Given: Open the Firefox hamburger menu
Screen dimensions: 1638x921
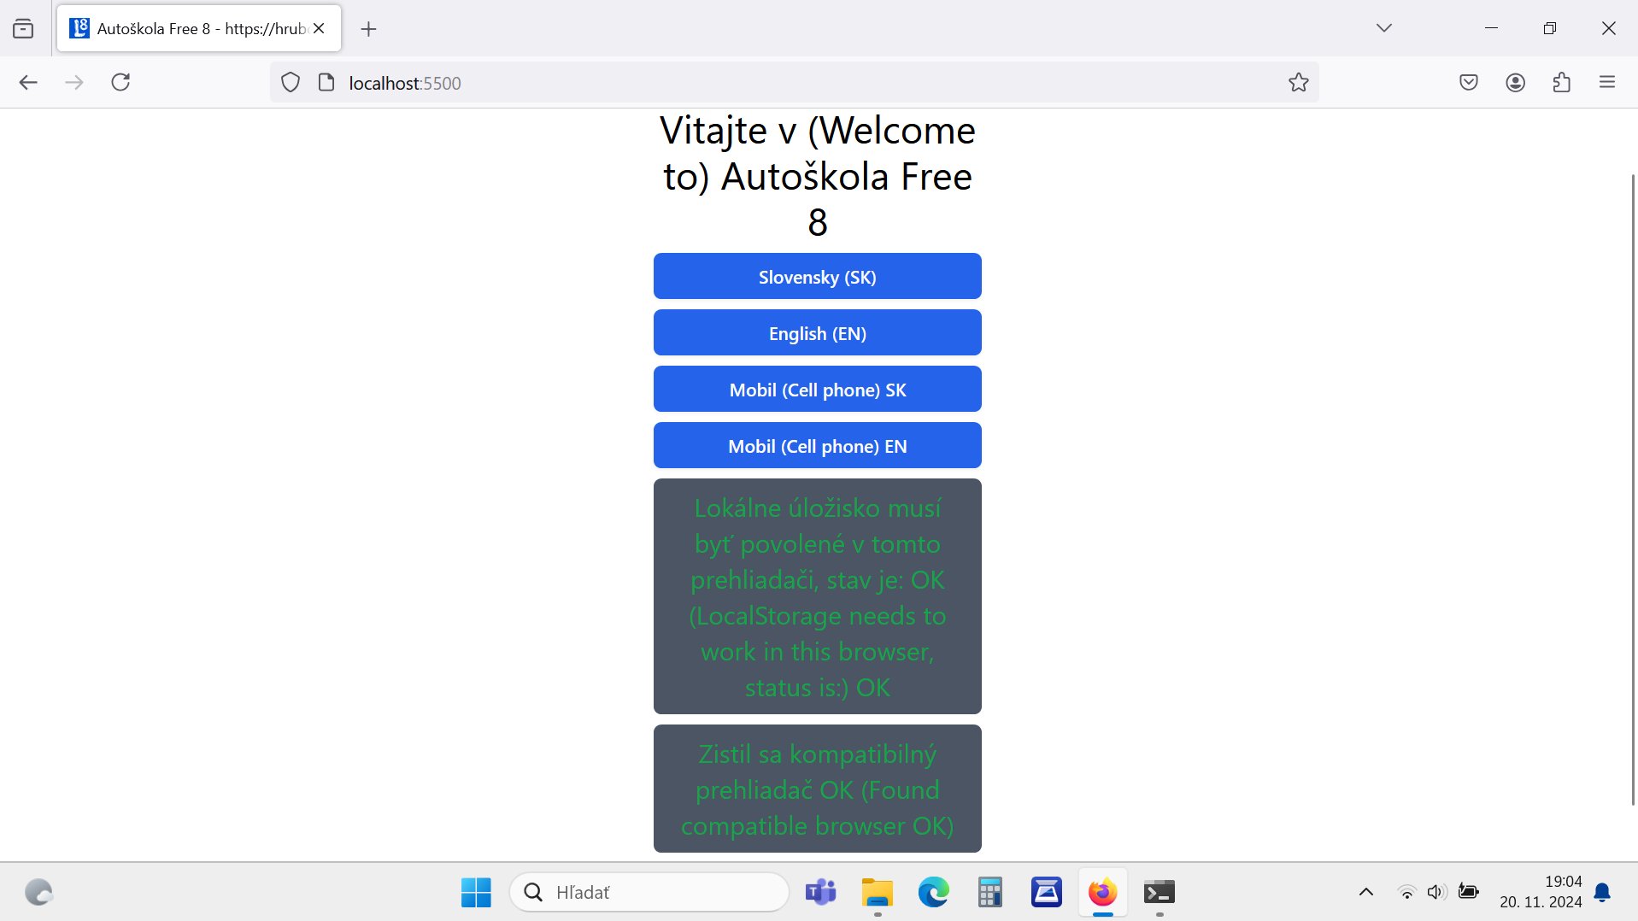Looking at the screenshot, I should pyautogui.click(x=1607, y=82).
